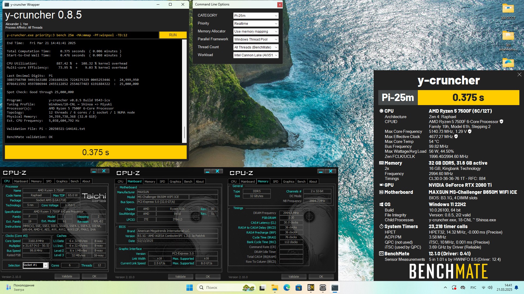Click the yellow RUN button in y-cruncher Wrapper

[173, 35]
